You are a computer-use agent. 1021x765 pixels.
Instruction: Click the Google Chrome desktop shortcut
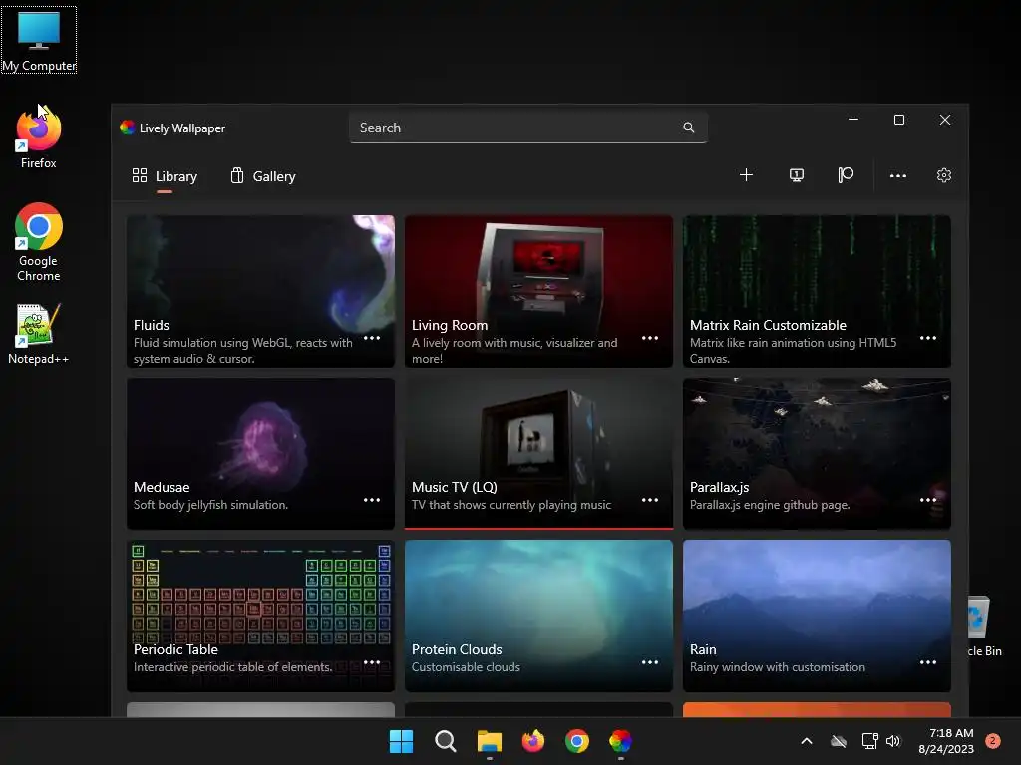pyautogui.click(x=39, y=242)
